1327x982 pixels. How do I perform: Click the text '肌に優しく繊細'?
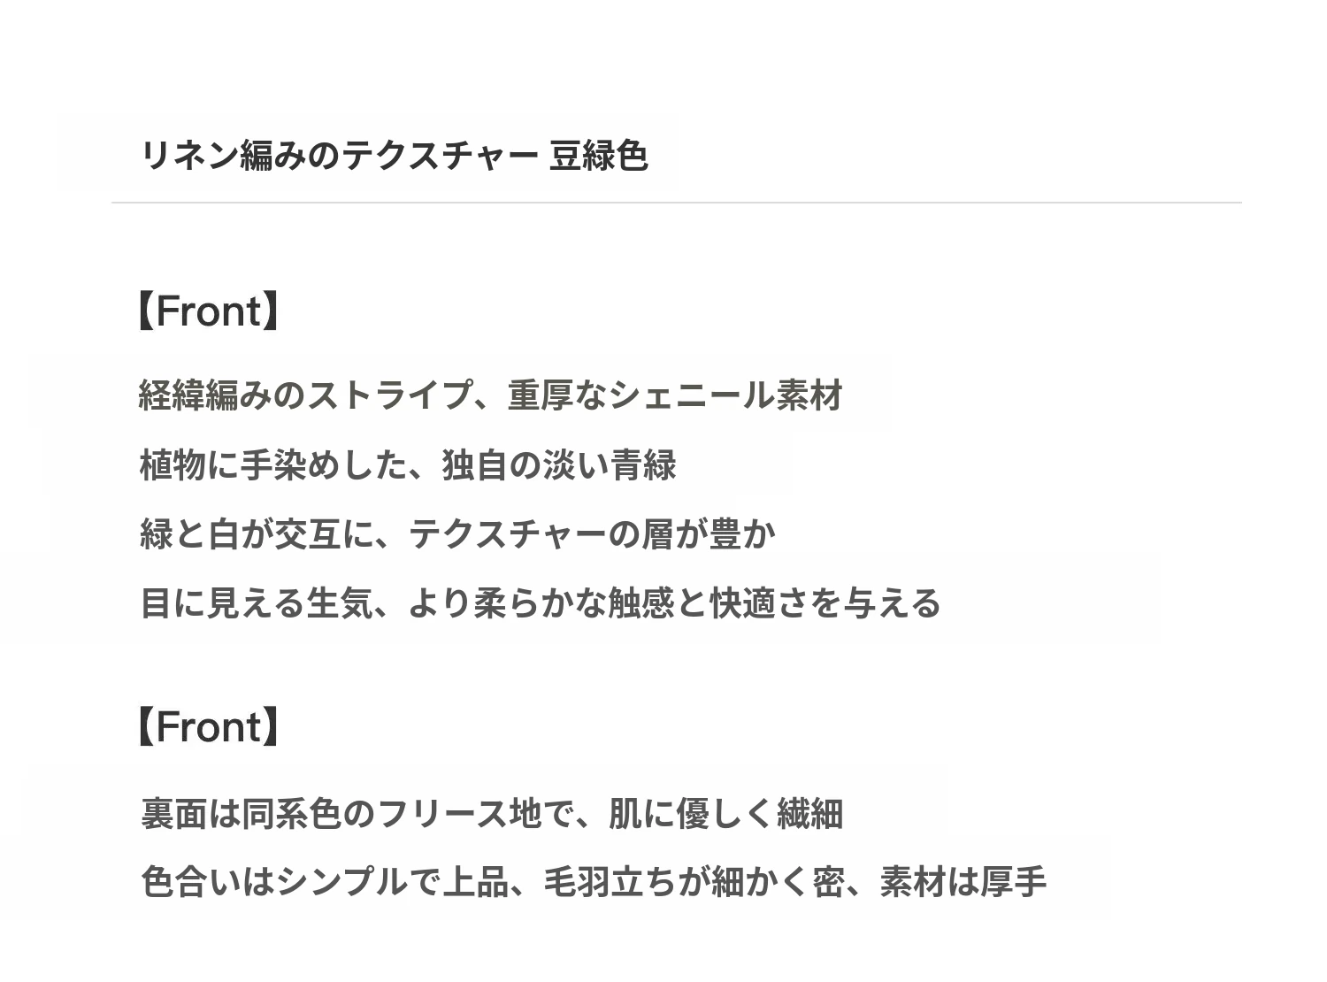pyautogui.click(x=725, y=813)
